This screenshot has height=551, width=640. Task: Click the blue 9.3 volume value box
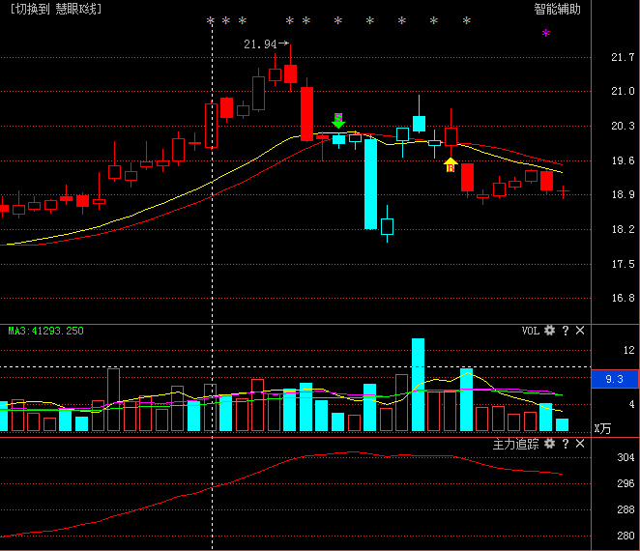click(614, 380)
